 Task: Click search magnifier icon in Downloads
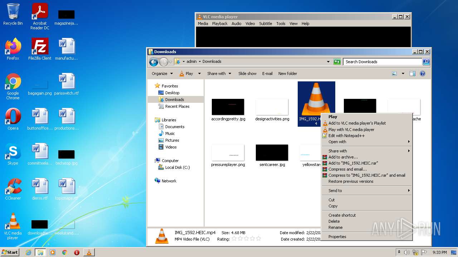pos(426,62)
